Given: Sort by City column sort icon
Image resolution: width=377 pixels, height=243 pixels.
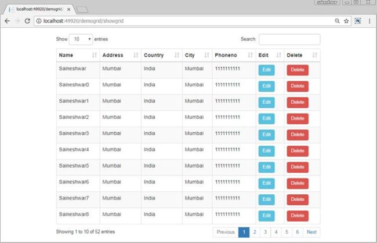Looking at the screenshot, I should point(206,55).
